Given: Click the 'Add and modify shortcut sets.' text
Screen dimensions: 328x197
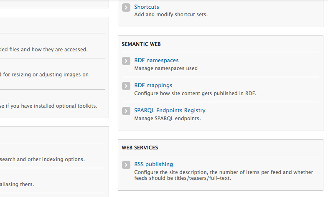Looking at the screenshot, I should pos(171,15).
